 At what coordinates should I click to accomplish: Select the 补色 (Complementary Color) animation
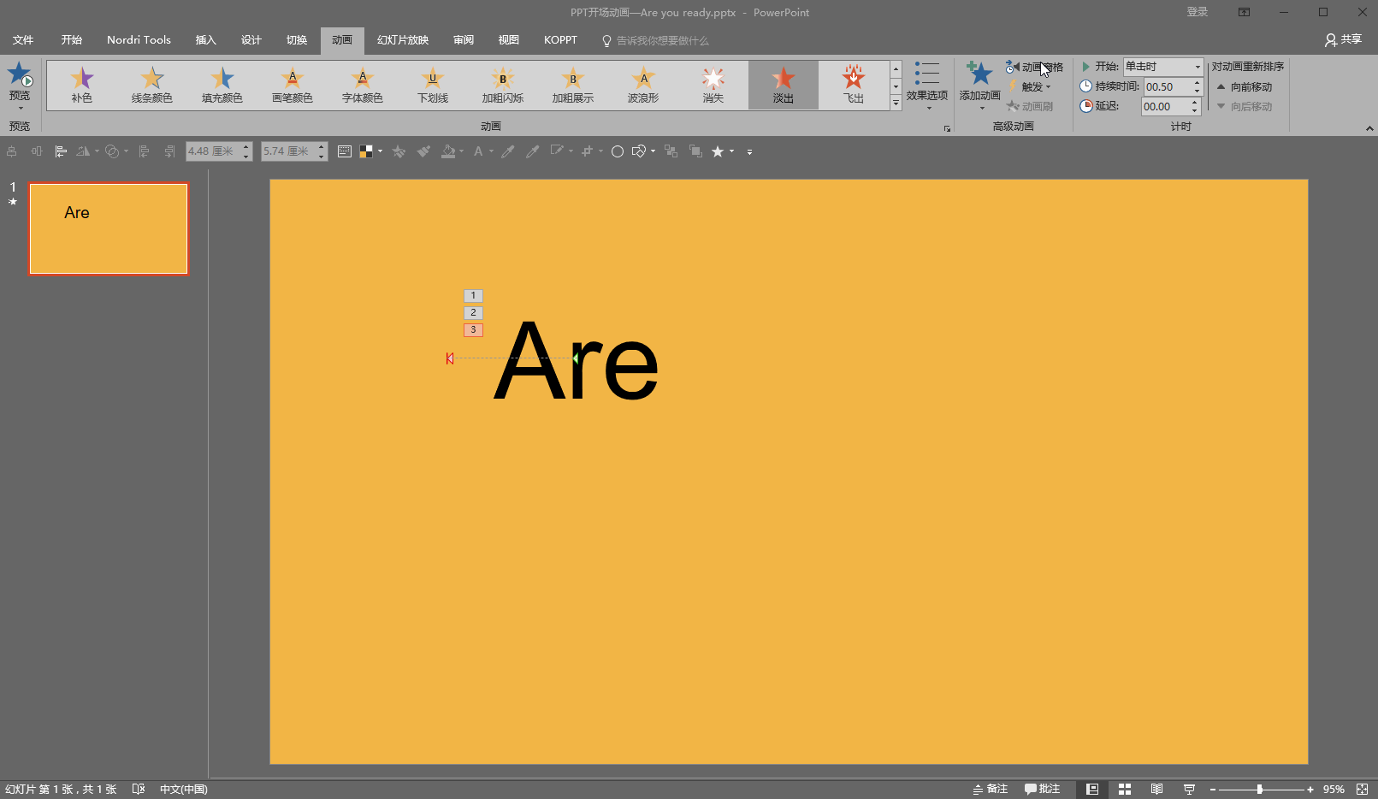click(x=82, y=85)
